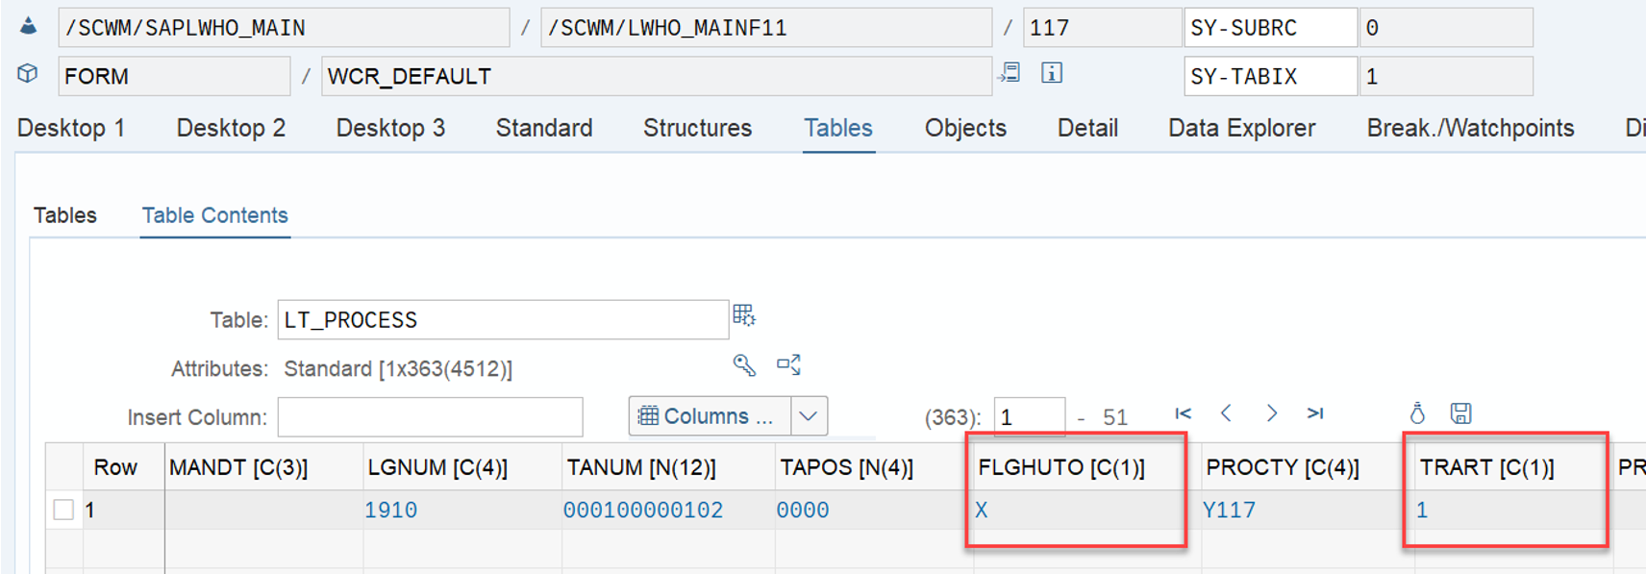Image resolution: width=1646 pixels, height=574 pixels.
Task: Click the row start field showing 1
Action: pos(1030,417)
